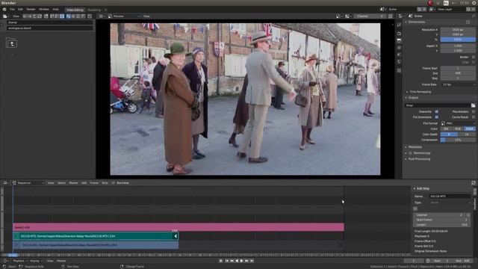478x269 pixels.
Task: Toggle the Backdrop checkbox in sequencer header
Action: pyautogui.click(x=113, y=183)
